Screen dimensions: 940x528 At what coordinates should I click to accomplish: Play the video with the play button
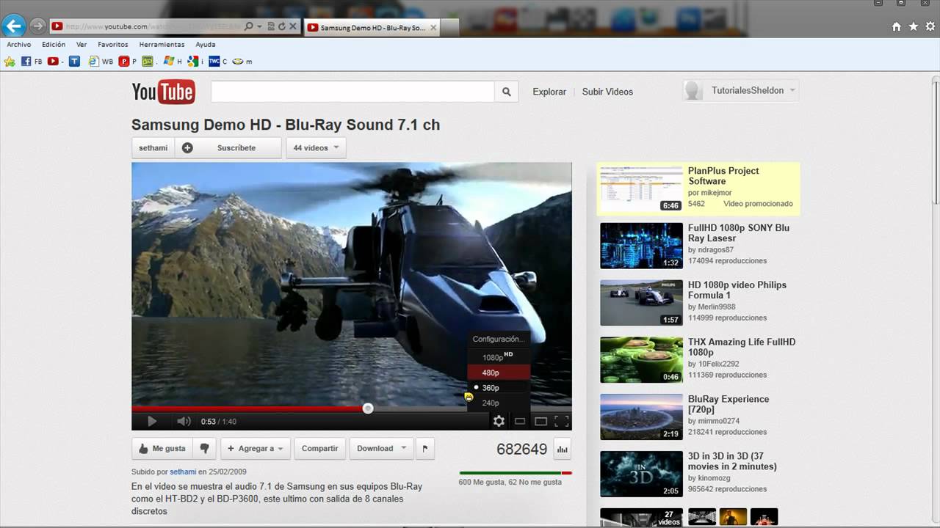coord(152,421)
